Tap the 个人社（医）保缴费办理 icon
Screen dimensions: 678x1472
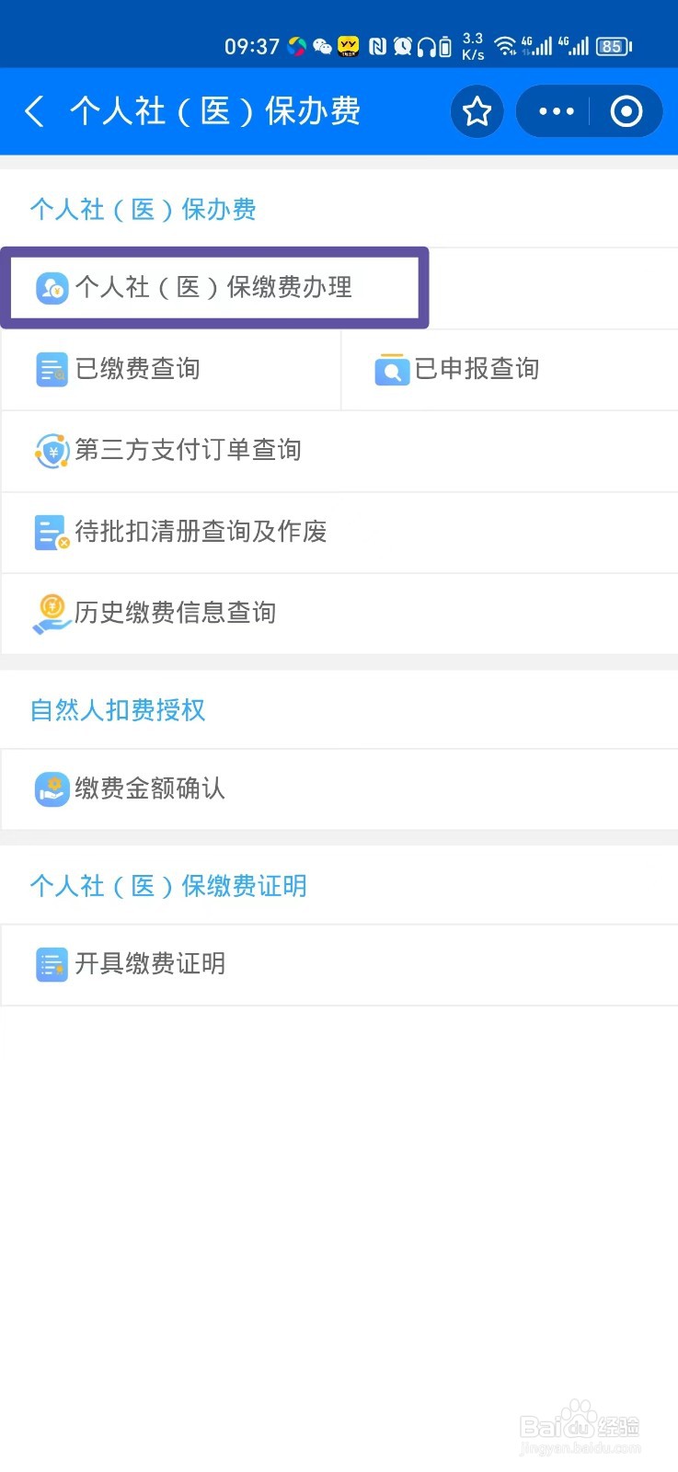click(52, 288)
